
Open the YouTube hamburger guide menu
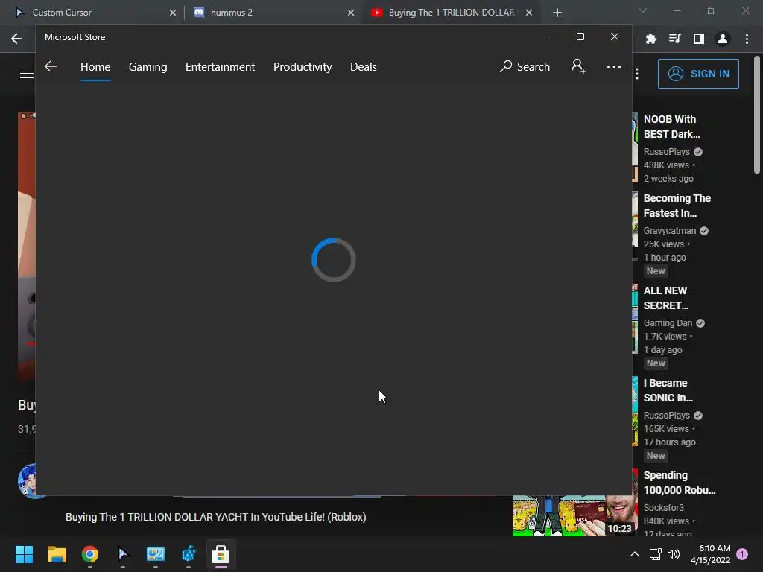tap(27, 74)
